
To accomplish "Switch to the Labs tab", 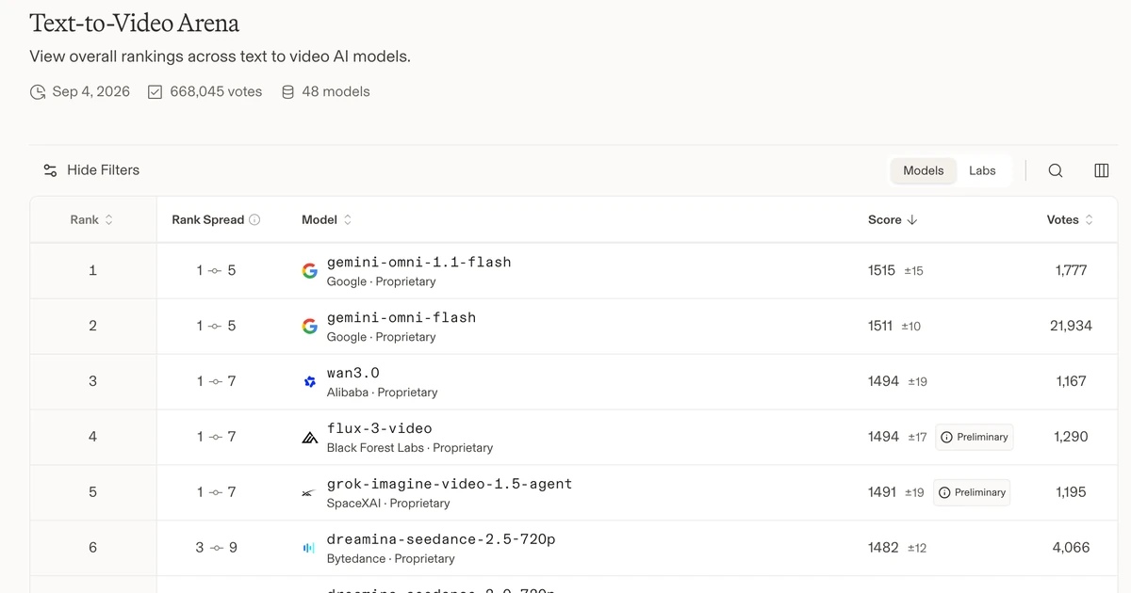I will pos(982,170).
